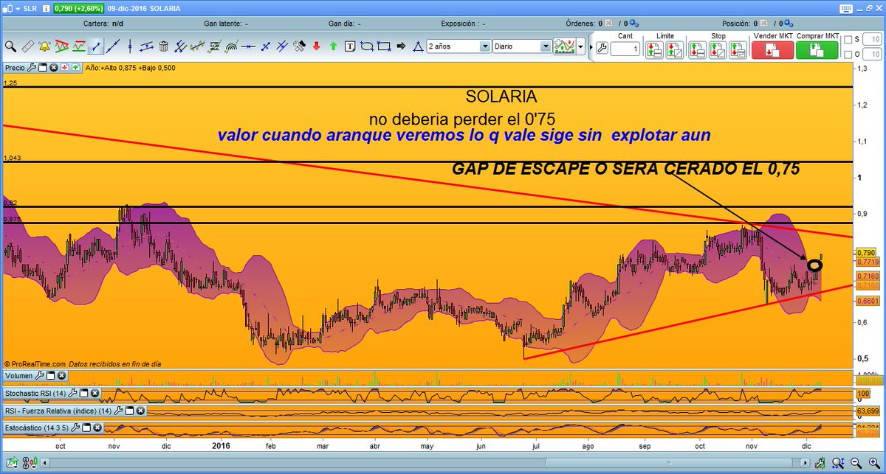This screenshot has height=474, width=886.
Task: Select the parallel channel lines tool
Action: (180, 46)
